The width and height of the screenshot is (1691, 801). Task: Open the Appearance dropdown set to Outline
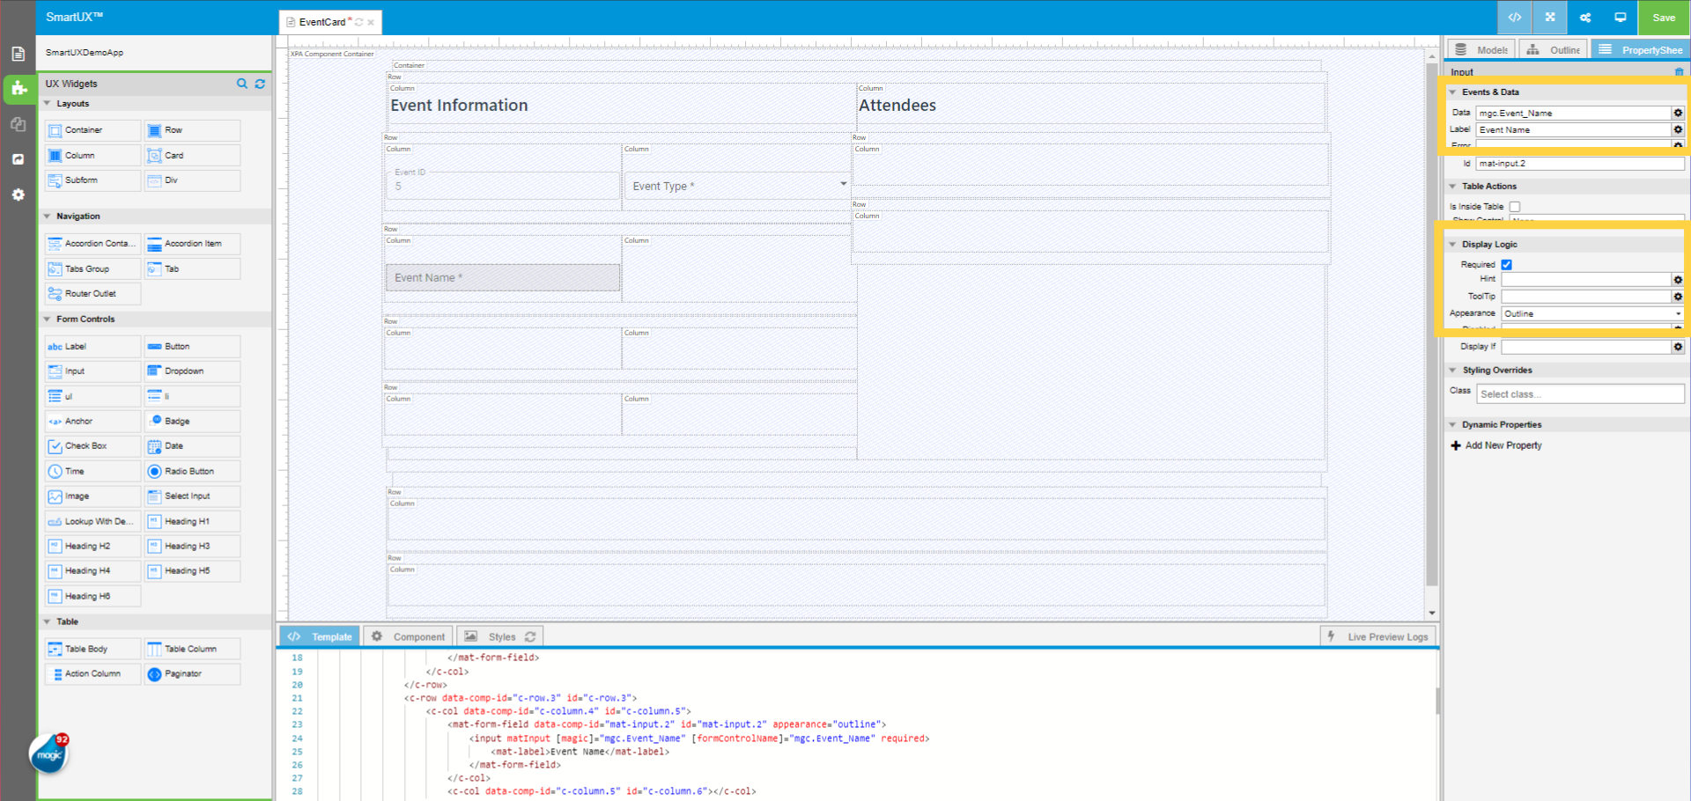tap(1592, 313)
